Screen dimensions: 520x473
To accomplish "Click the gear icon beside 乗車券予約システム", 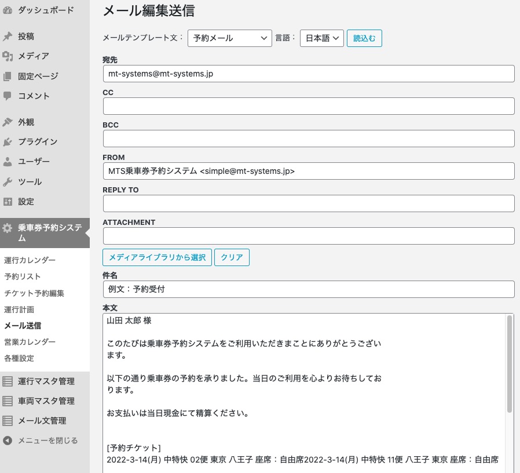I will pyautogui.click(x=8, y=228).
